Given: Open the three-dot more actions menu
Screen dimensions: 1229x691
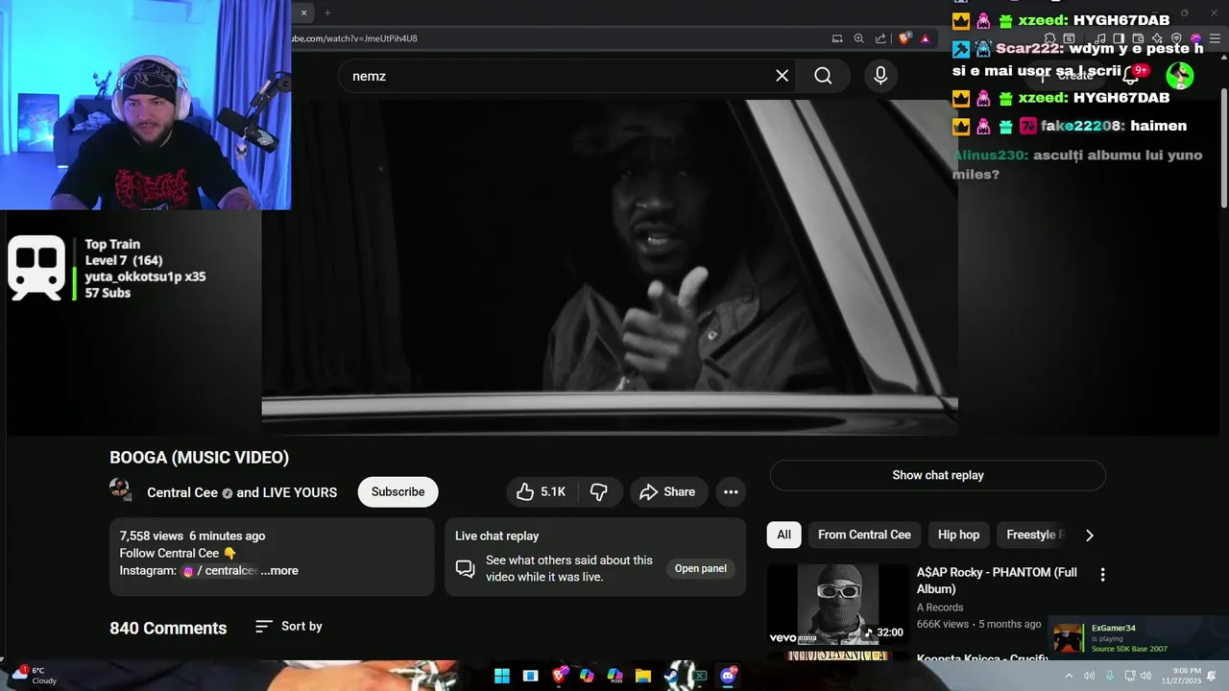Looking at the screenshot, I should [731, 492].
